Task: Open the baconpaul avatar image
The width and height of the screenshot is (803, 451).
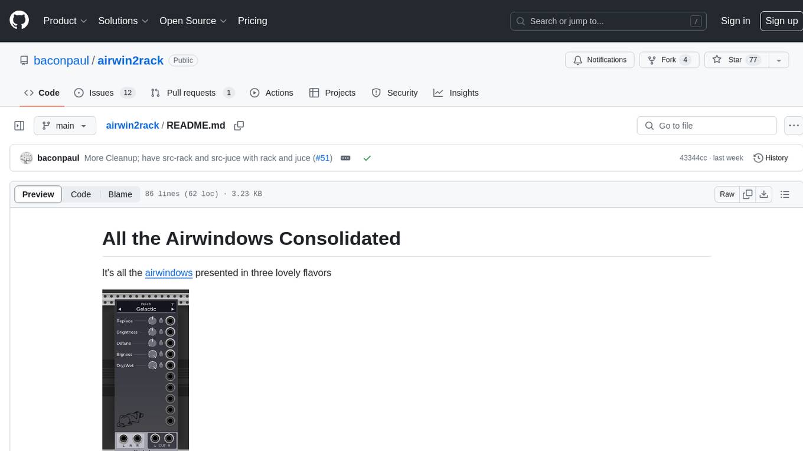Action: click(x=26, y=158)
